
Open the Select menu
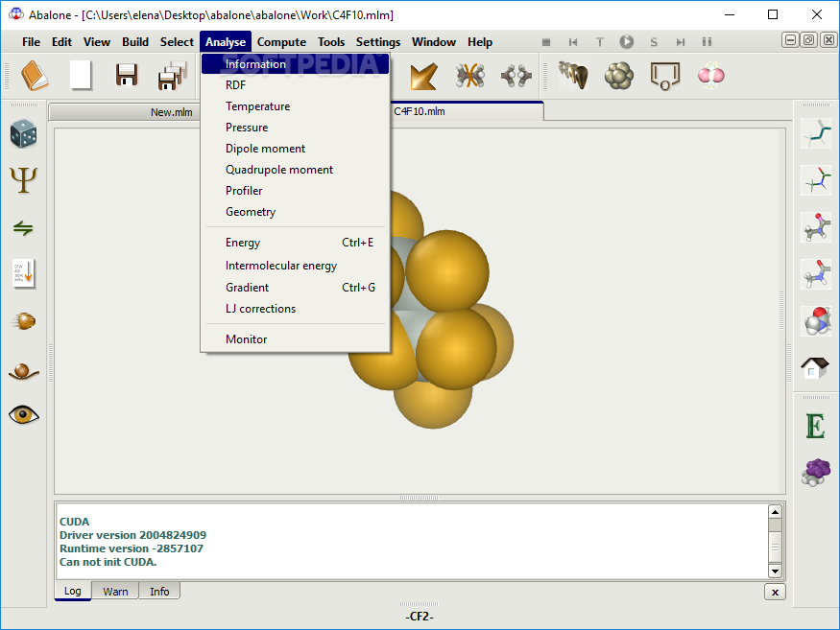pyautogui.click(x=177, y=42)
